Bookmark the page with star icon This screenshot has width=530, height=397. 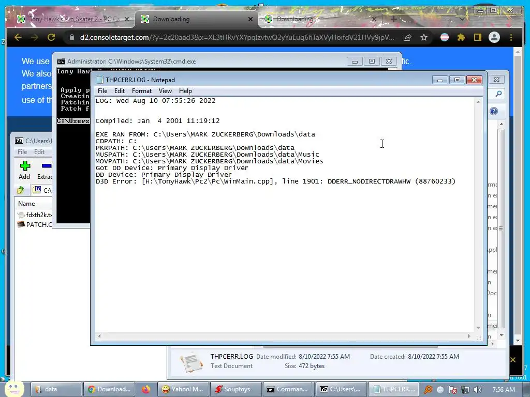(424, 37)
